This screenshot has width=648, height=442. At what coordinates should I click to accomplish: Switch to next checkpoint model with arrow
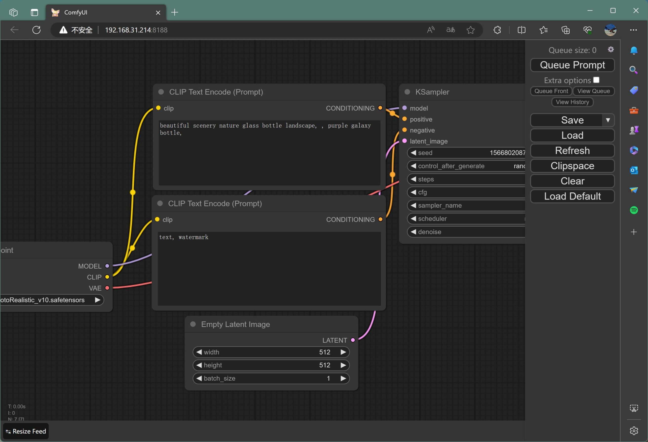[97, 300]
